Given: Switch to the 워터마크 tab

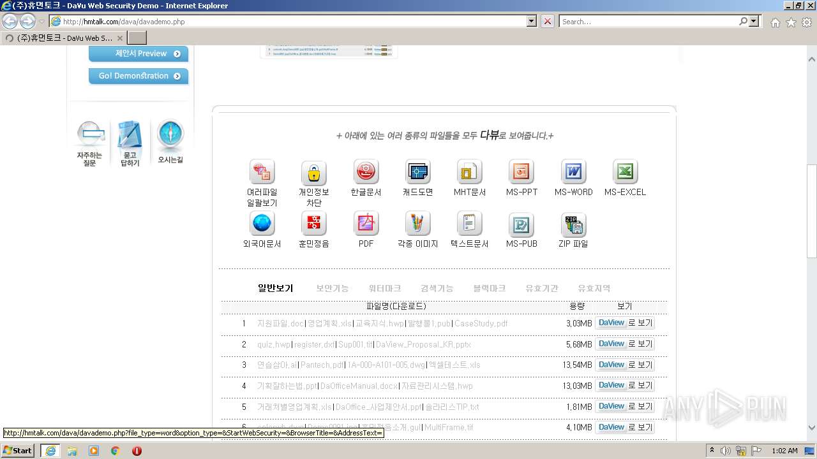Looking at the screenshot, I should point(385,288).
